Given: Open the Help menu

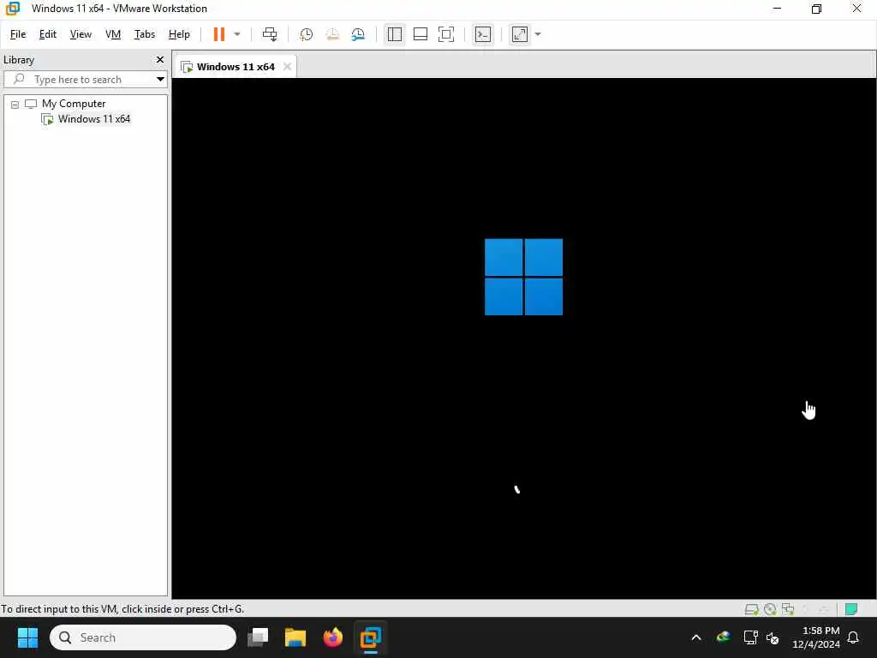Looking at the screenshot, I should [179, 34].
